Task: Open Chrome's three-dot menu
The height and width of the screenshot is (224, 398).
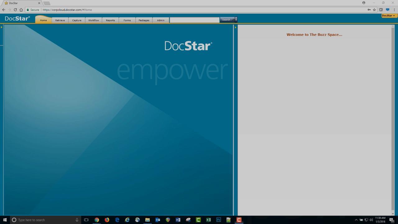Action: point(394,10)
